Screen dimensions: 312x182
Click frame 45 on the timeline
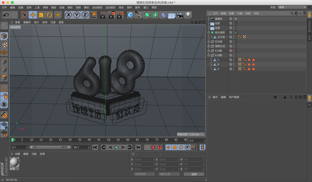point(99,140)
